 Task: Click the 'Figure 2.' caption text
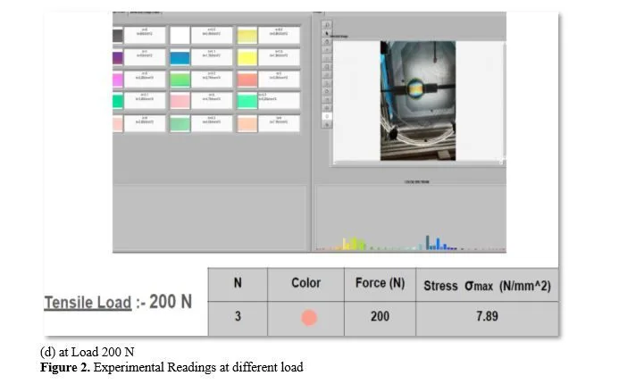pyautogui.click(x=65, y=367)
